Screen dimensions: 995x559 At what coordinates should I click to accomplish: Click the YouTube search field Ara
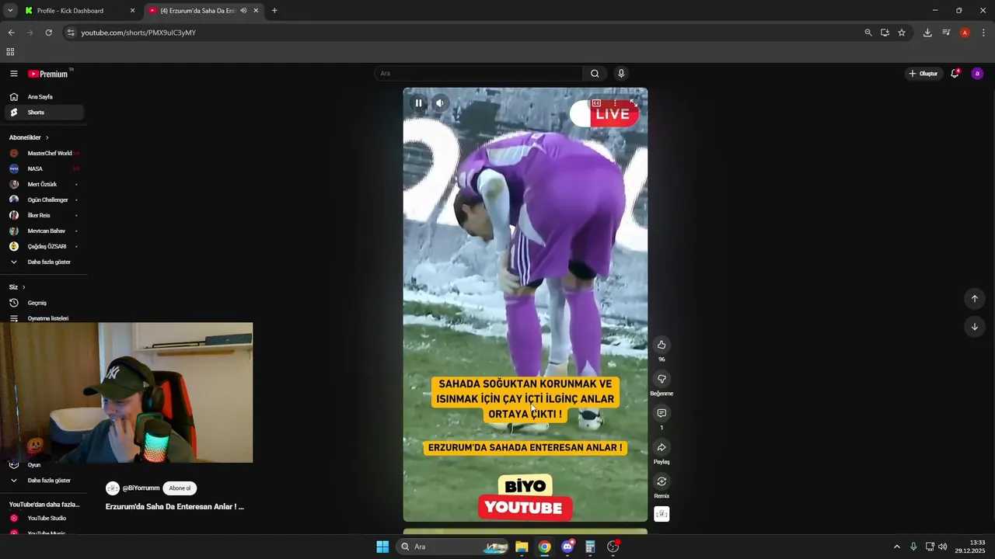[478, 74]
